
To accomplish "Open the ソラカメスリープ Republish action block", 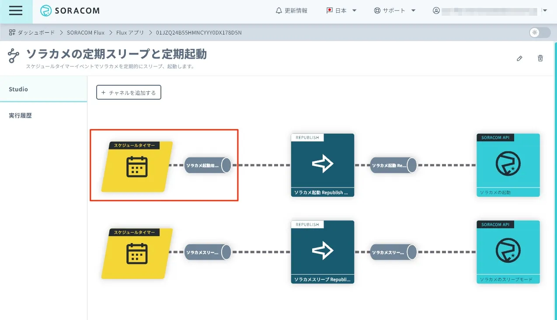I will [323, 252].
